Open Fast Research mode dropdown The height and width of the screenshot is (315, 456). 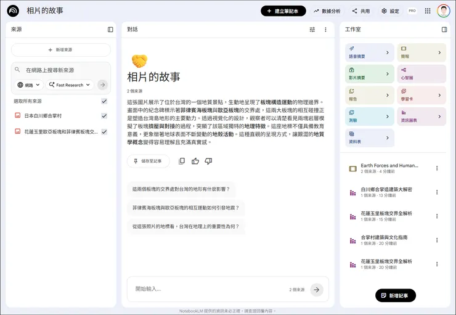pyautogui.click(x=70, y=85)
